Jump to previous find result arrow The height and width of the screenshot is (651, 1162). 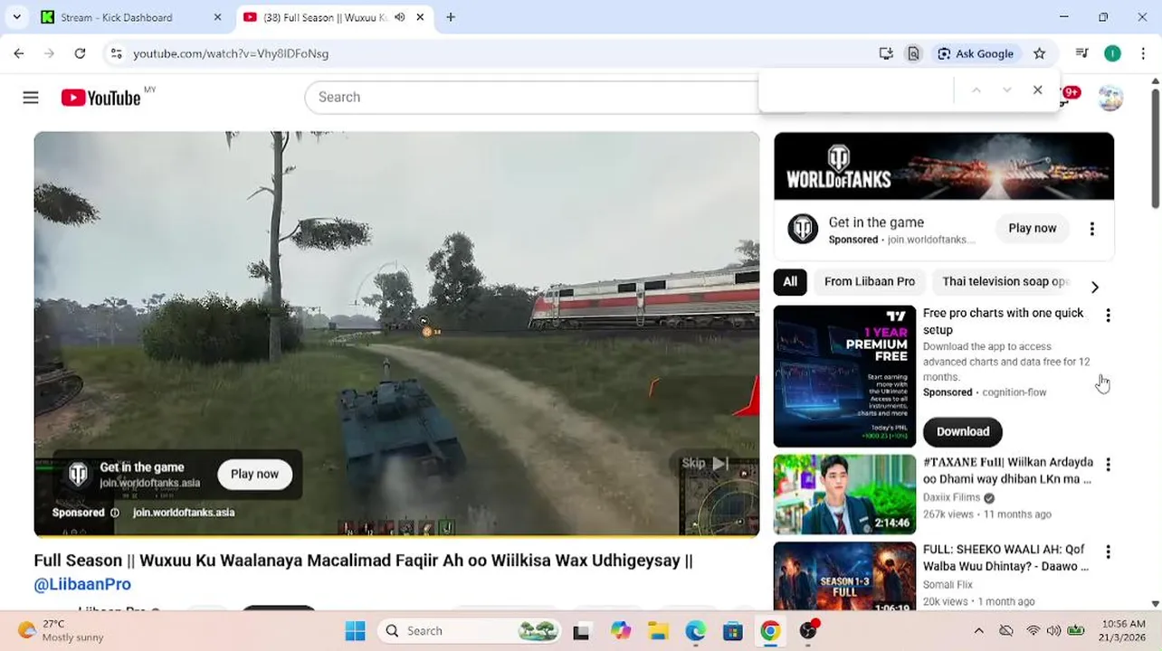(976, 90)
